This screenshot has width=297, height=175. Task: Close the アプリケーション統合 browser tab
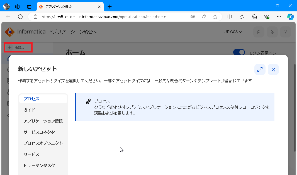pos(99,7)
